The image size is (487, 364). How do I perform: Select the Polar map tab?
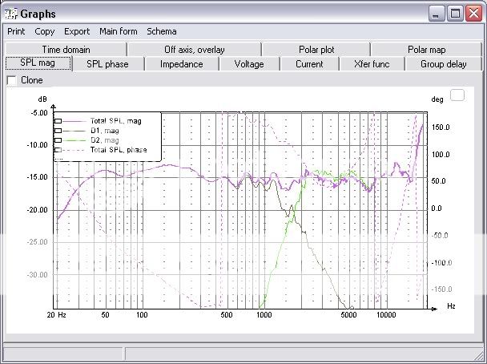point(427,50)
